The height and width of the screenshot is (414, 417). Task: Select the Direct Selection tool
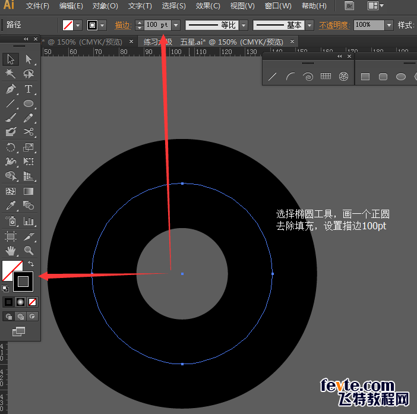[x=29, y=59]
